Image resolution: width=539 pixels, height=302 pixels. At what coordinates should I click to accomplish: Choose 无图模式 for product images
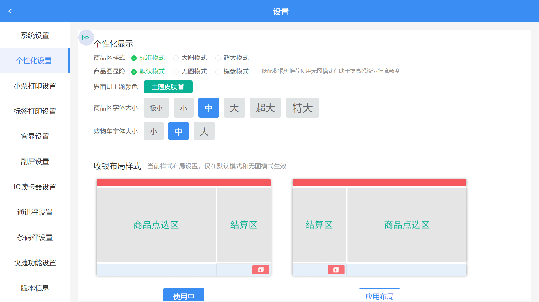[x=176, y=72]
